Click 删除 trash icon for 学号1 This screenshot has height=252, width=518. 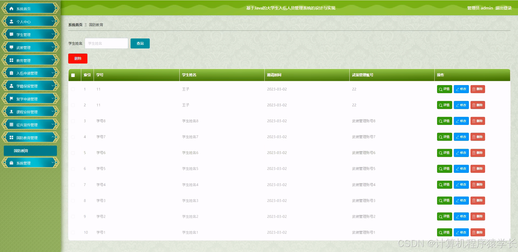click(x=474, y=233)
